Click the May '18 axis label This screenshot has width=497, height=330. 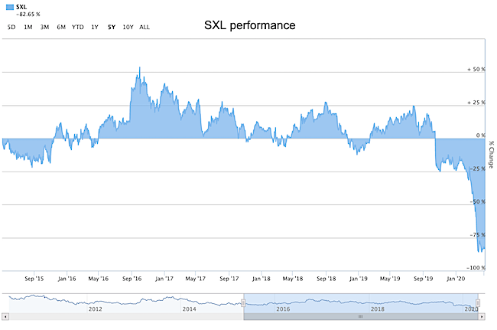click(x=293, y=279)
